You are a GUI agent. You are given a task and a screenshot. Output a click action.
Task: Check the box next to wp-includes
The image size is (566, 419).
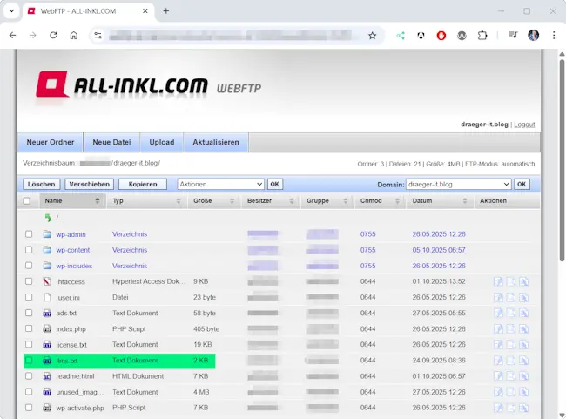tap(29, 266)
